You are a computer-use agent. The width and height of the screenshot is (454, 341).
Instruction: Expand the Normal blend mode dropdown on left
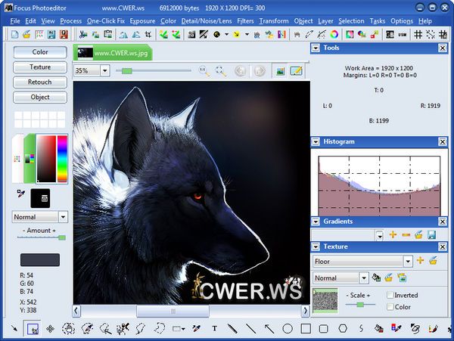(63, 216)
